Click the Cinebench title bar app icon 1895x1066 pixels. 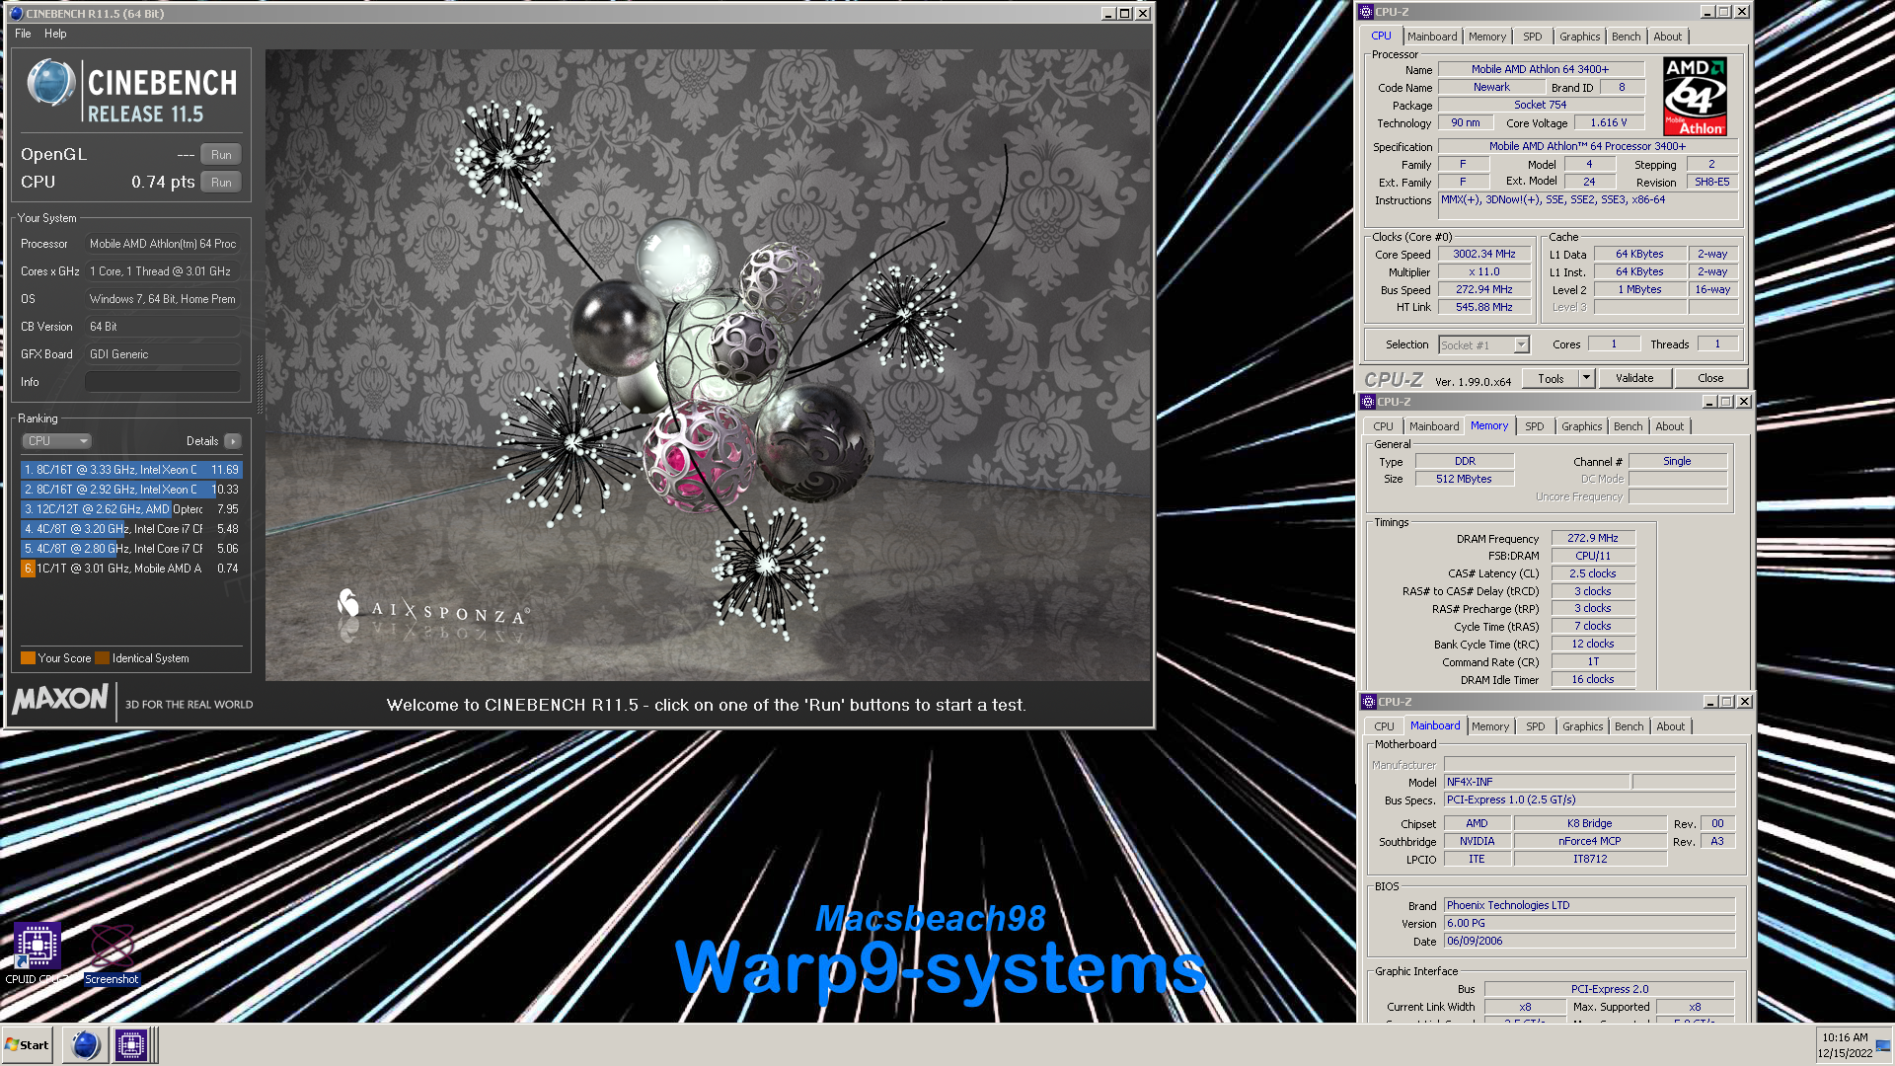(16, 14)
